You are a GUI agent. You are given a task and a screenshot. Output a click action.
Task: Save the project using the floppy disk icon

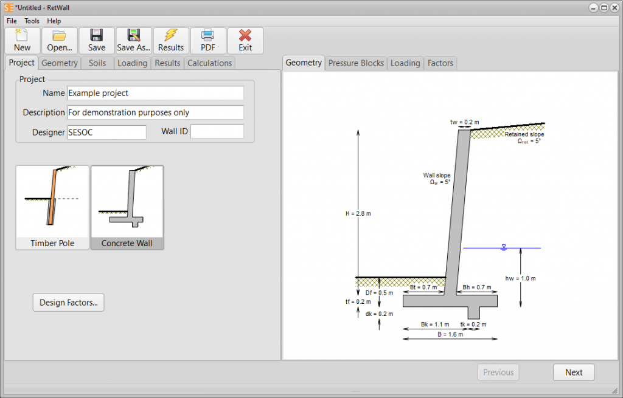point(97,41)
